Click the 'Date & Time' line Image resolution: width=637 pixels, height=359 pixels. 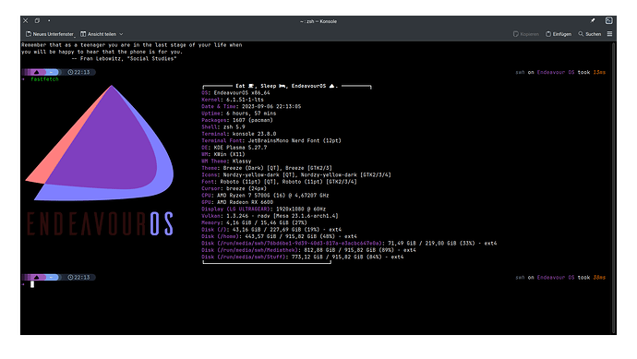click(x=251, y=106)
